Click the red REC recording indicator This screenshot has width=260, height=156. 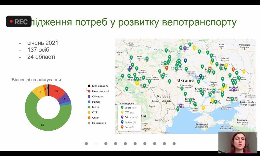[19, 21]
